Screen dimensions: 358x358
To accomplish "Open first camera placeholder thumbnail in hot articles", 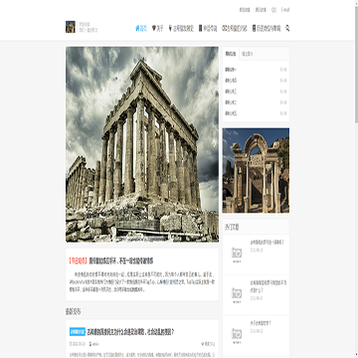I will coord(237,255).
